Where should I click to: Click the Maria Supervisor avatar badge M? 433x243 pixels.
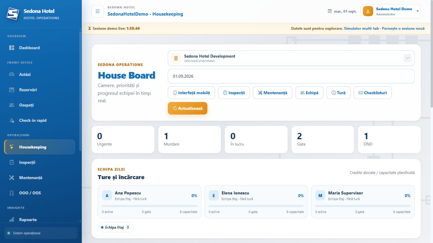[320, 196]
